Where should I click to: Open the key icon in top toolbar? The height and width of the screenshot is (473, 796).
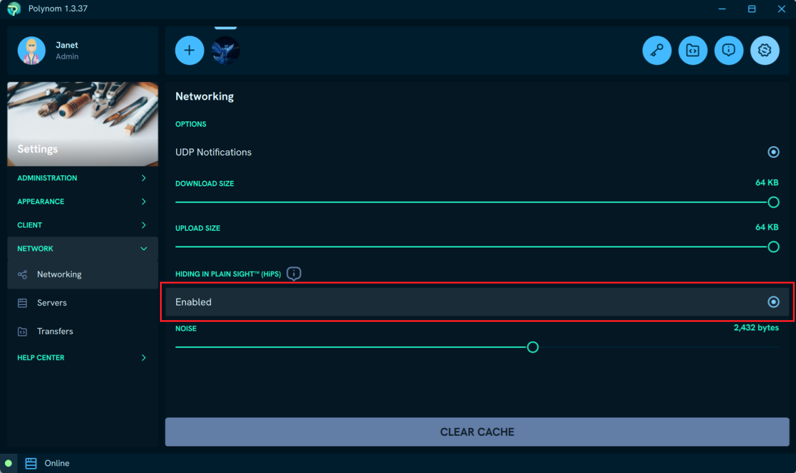click(x=657, y=51)
